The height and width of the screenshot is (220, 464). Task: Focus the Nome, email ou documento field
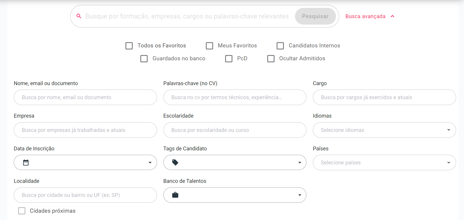pyautogui.click(x=85, y=97)
